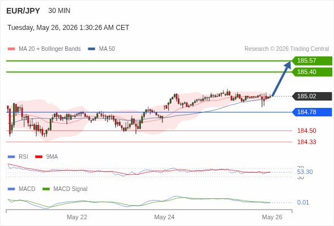Click the RSI value 53.30 reading
Viewport: 334px width, 226px height.
click(x=305, y=172)
